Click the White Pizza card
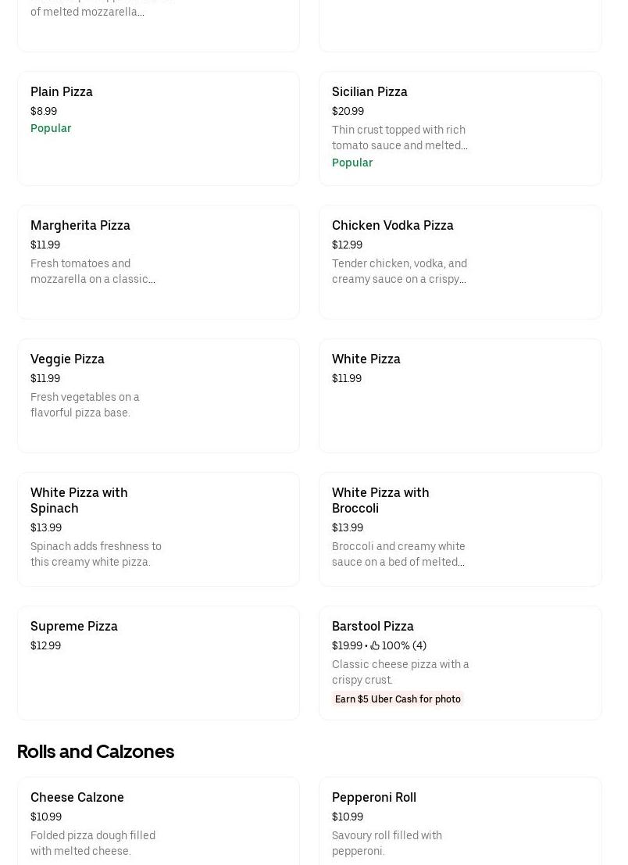The image size is (628, 865). click(460, 395)
